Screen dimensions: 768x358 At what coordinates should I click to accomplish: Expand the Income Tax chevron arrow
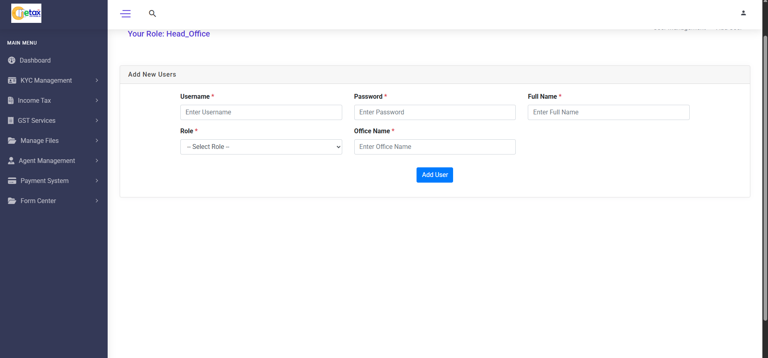(x=97, y=100)
